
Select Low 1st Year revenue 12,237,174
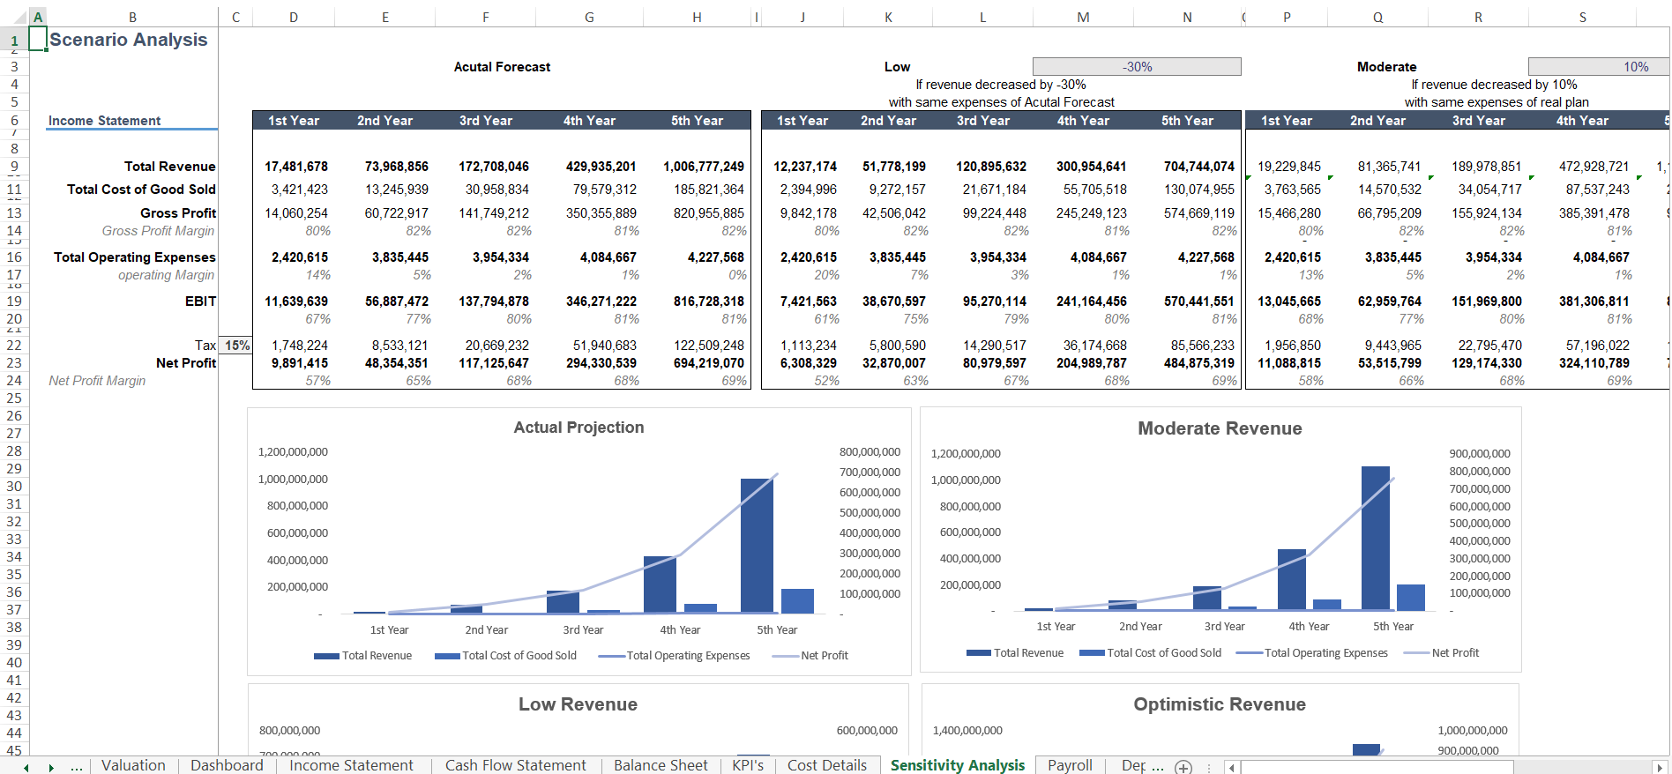805,167
